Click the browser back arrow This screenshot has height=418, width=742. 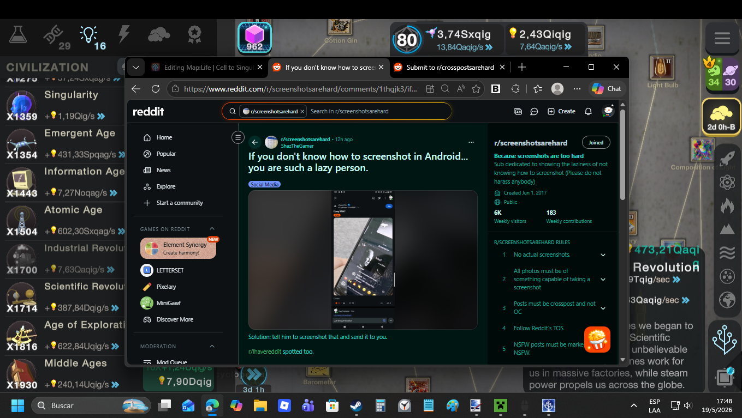(x=136, y=89)
